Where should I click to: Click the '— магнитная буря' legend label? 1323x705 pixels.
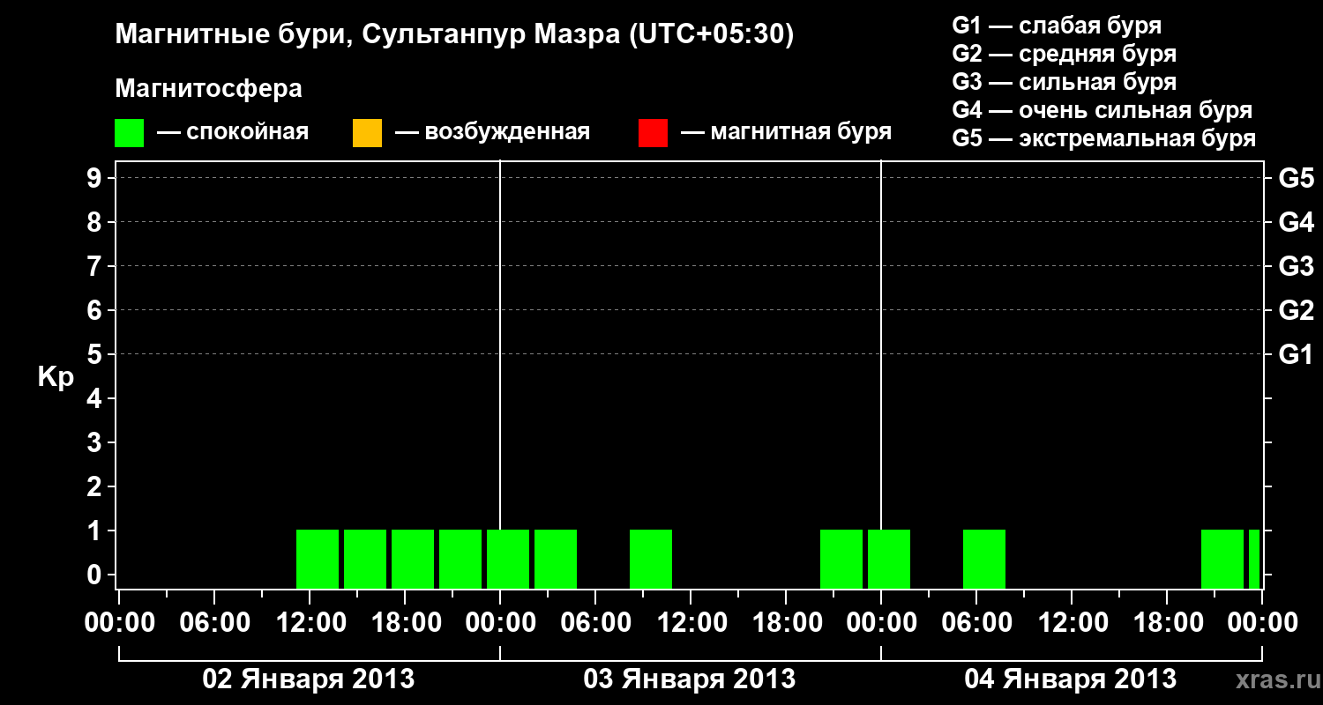(787, 133)
